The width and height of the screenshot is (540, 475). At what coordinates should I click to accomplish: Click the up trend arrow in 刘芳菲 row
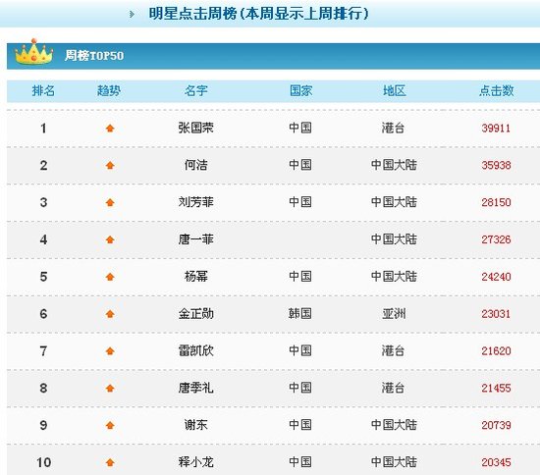coord(110,202)
